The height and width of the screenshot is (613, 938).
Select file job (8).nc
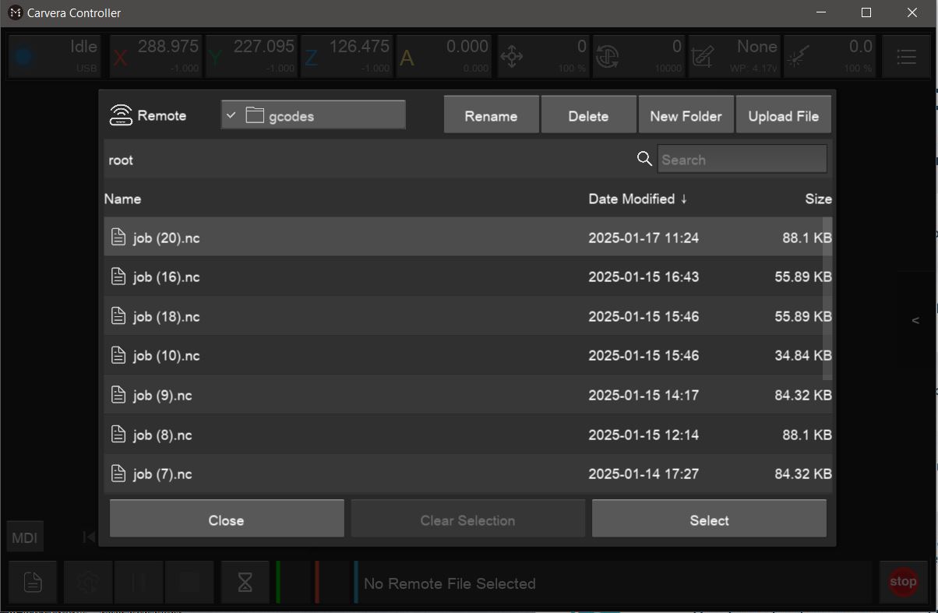(467, 435)
